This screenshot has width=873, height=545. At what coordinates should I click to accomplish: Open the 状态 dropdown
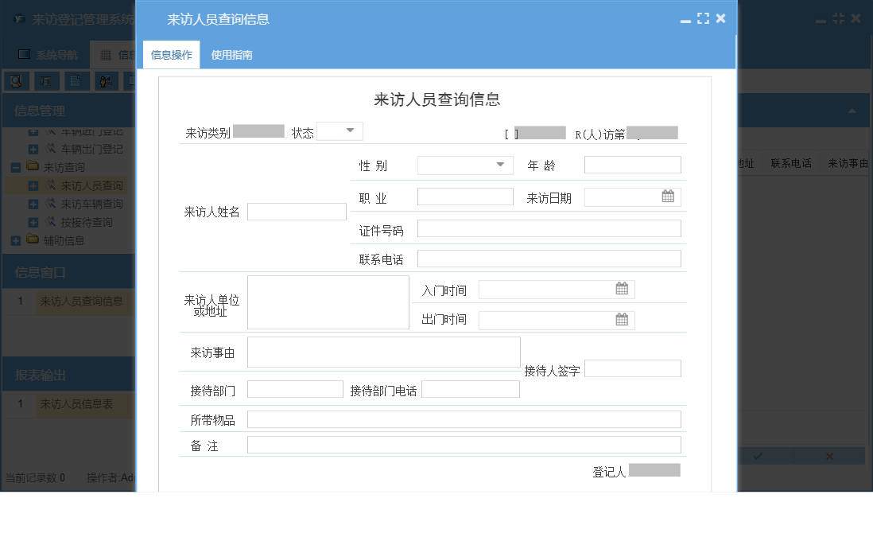(x=351, y=130)
